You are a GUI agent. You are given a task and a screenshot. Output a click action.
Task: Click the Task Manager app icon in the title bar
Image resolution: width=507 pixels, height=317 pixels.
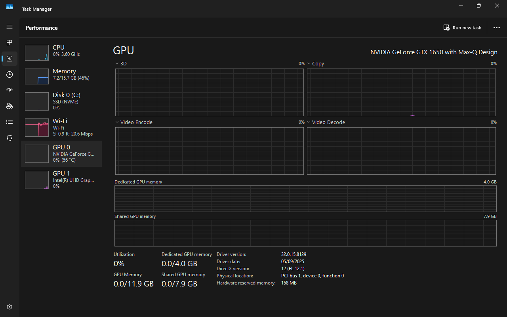(x=10, y=7)
